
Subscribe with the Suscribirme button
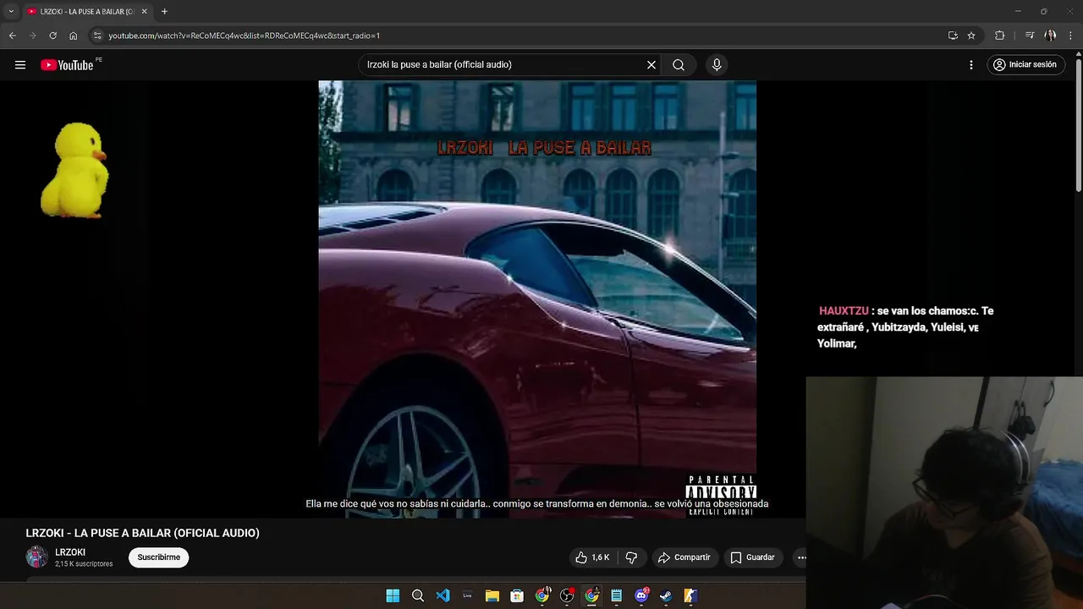click(x=159, y=557)
